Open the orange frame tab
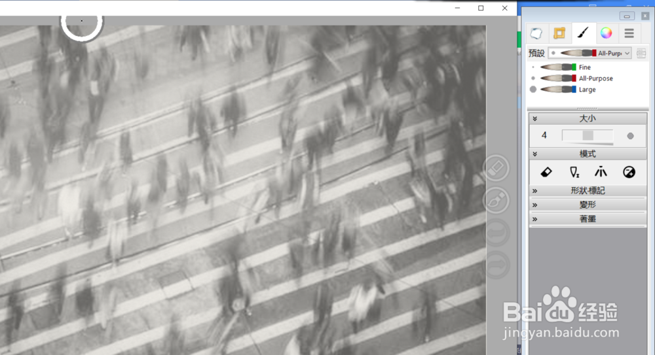Image resolution: width=655 pixels, height=355 pixels. [x=559, y=33]
